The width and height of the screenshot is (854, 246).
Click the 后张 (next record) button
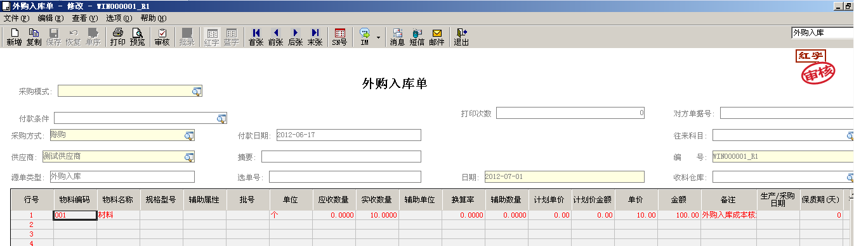pos(295,37)
